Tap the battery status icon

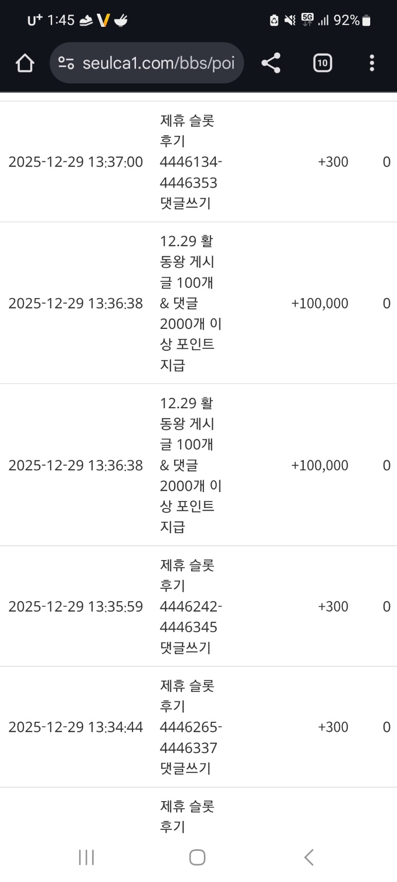pos(366,20)
